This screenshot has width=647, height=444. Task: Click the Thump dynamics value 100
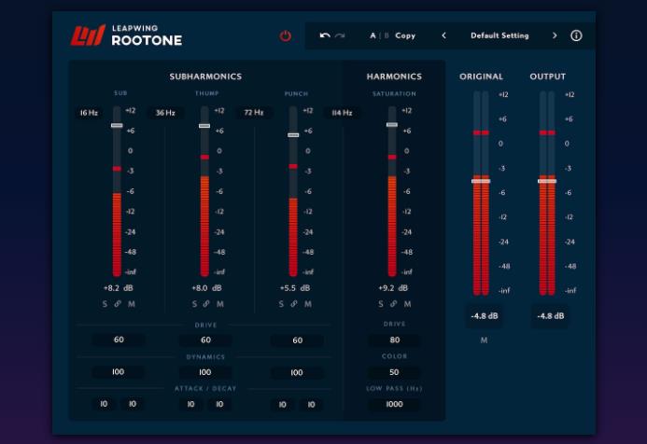pos(205,372)
